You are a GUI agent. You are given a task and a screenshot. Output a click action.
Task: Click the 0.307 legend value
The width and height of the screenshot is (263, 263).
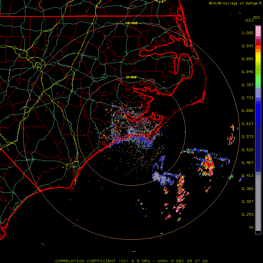[x=248, y=202]
